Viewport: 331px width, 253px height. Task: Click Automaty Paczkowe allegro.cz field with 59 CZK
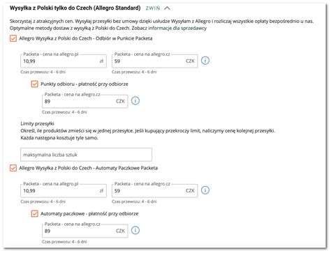155,191
